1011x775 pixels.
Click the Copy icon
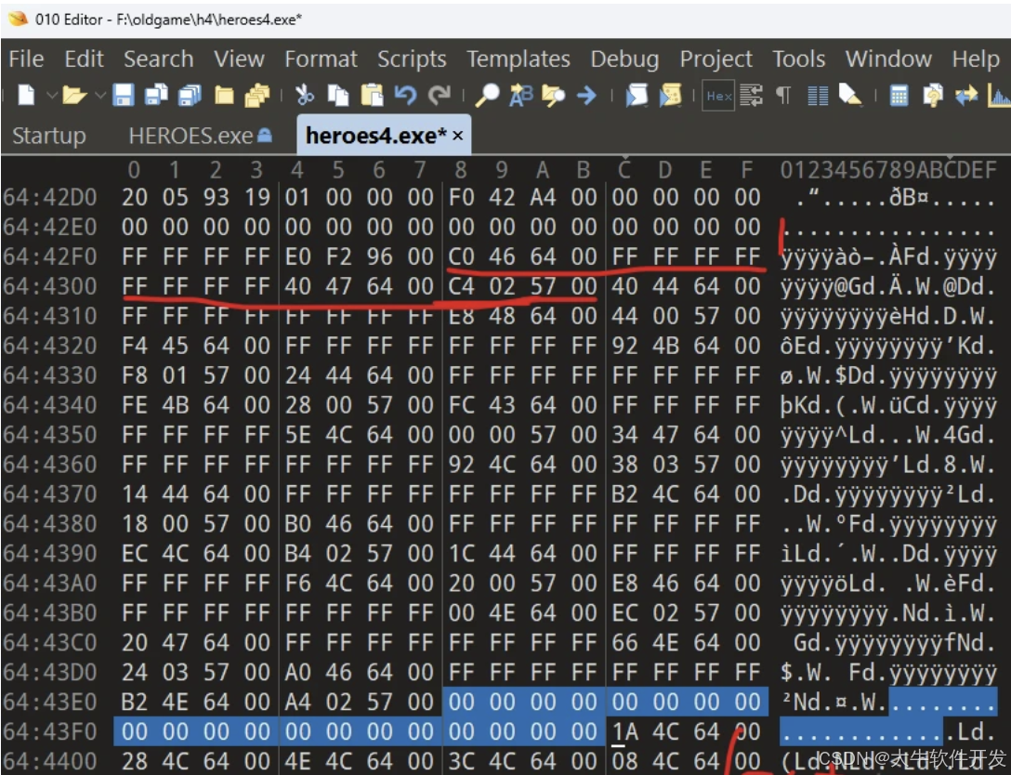pyautogui.click(x=338, y=96)
